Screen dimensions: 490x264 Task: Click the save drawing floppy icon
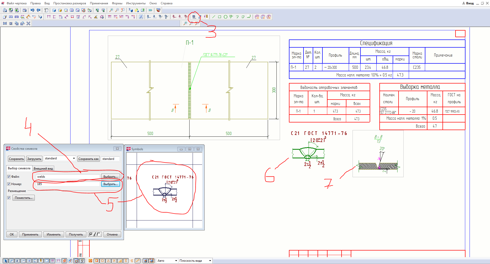pos(24,10)
